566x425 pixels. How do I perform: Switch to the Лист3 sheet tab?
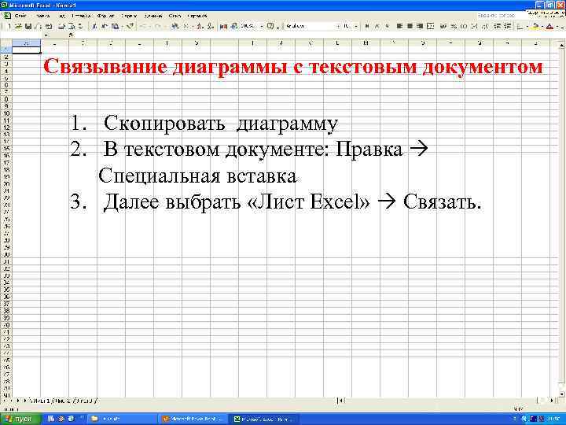85,401
